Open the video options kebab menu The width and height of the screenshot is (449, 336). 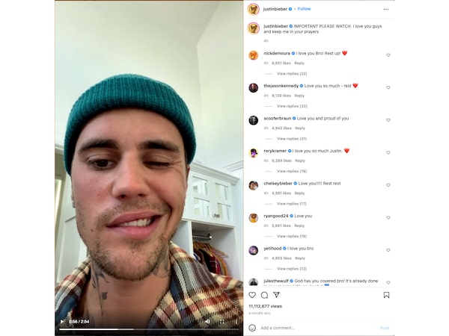tap(236, 322)
